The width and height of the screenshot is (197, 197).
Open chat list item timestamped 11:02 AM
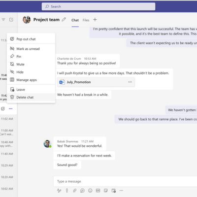pyautogui.click(x=7, y=119)
